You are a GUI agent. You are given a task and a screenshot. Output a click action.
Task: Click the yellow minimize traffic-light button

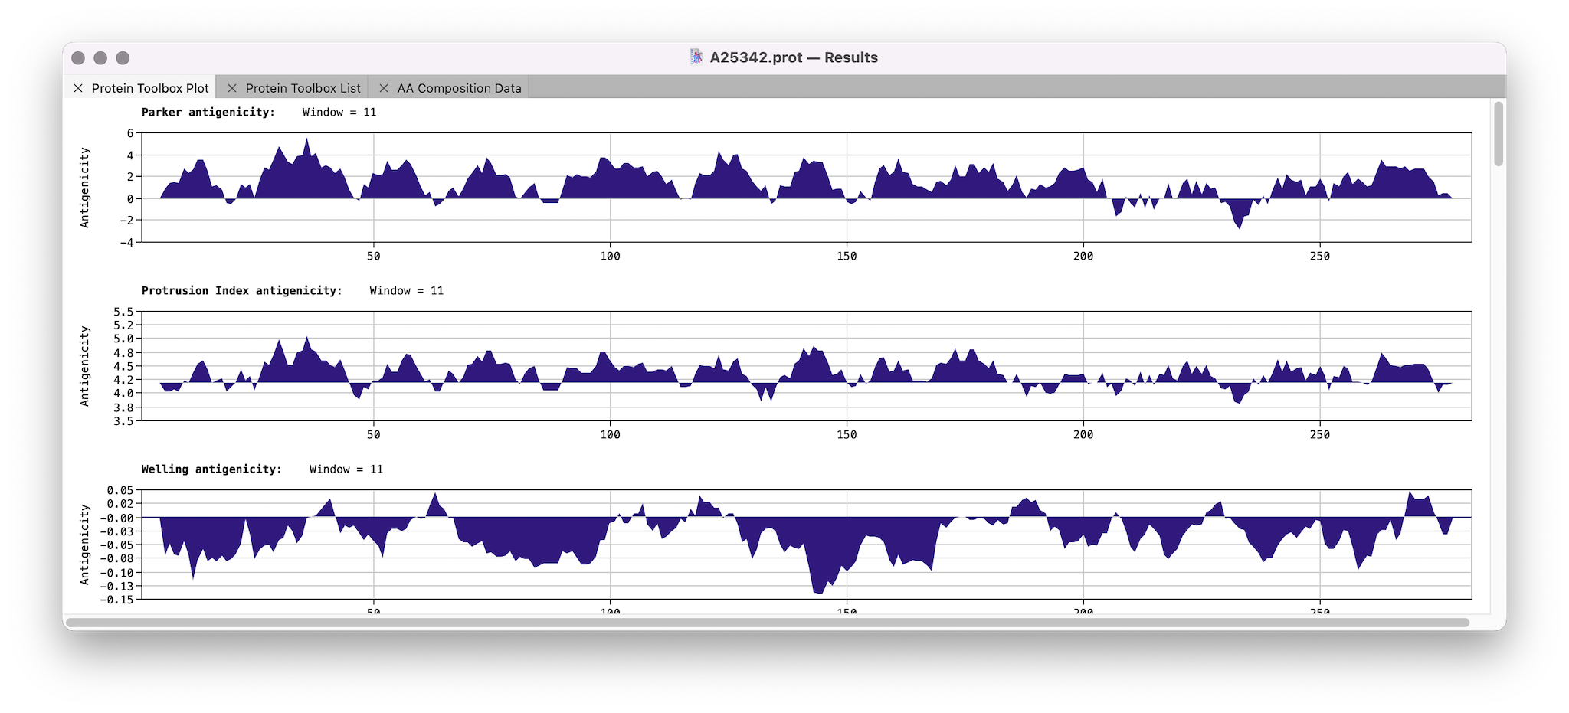click(x=100, y=56)
